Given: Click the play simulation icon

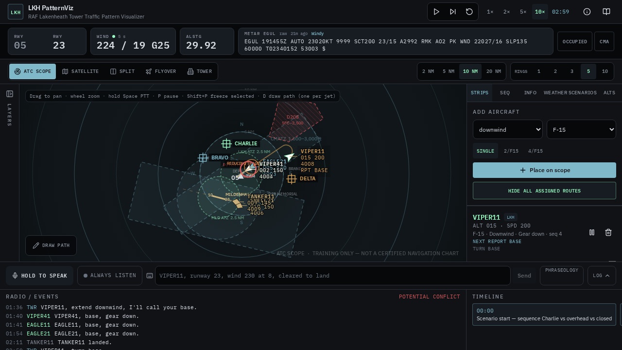Looking at the screenshot, I should click(436, 12).
